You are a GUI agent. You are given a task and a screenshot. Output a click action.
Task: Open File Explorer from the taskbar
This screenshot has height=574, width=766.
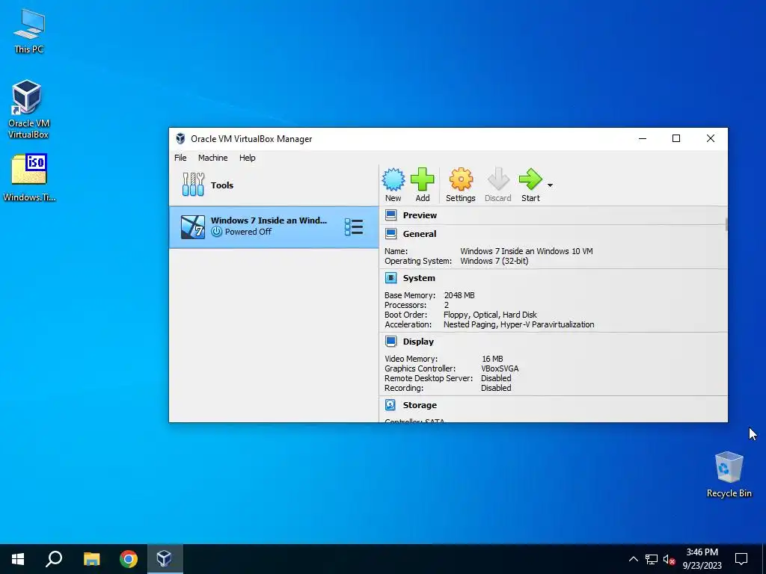(91, 559)
